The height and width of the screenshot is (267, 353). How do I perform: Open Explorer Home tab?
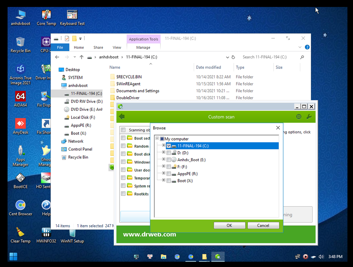point(79,47)
